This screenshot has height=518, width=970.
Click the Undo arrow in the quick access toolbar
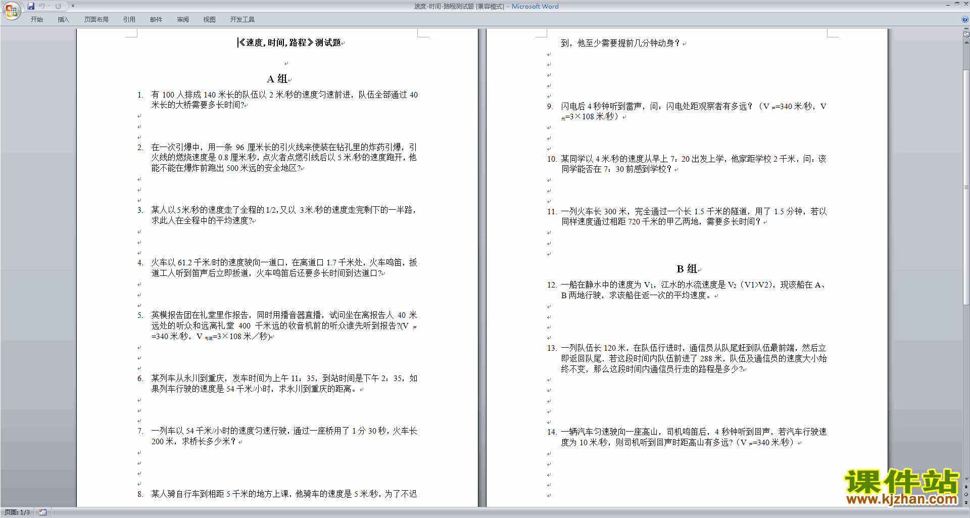41,6
